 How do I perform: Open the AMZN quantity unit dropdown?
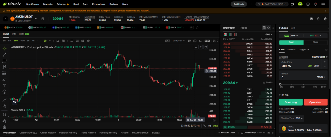pos(321,77)
